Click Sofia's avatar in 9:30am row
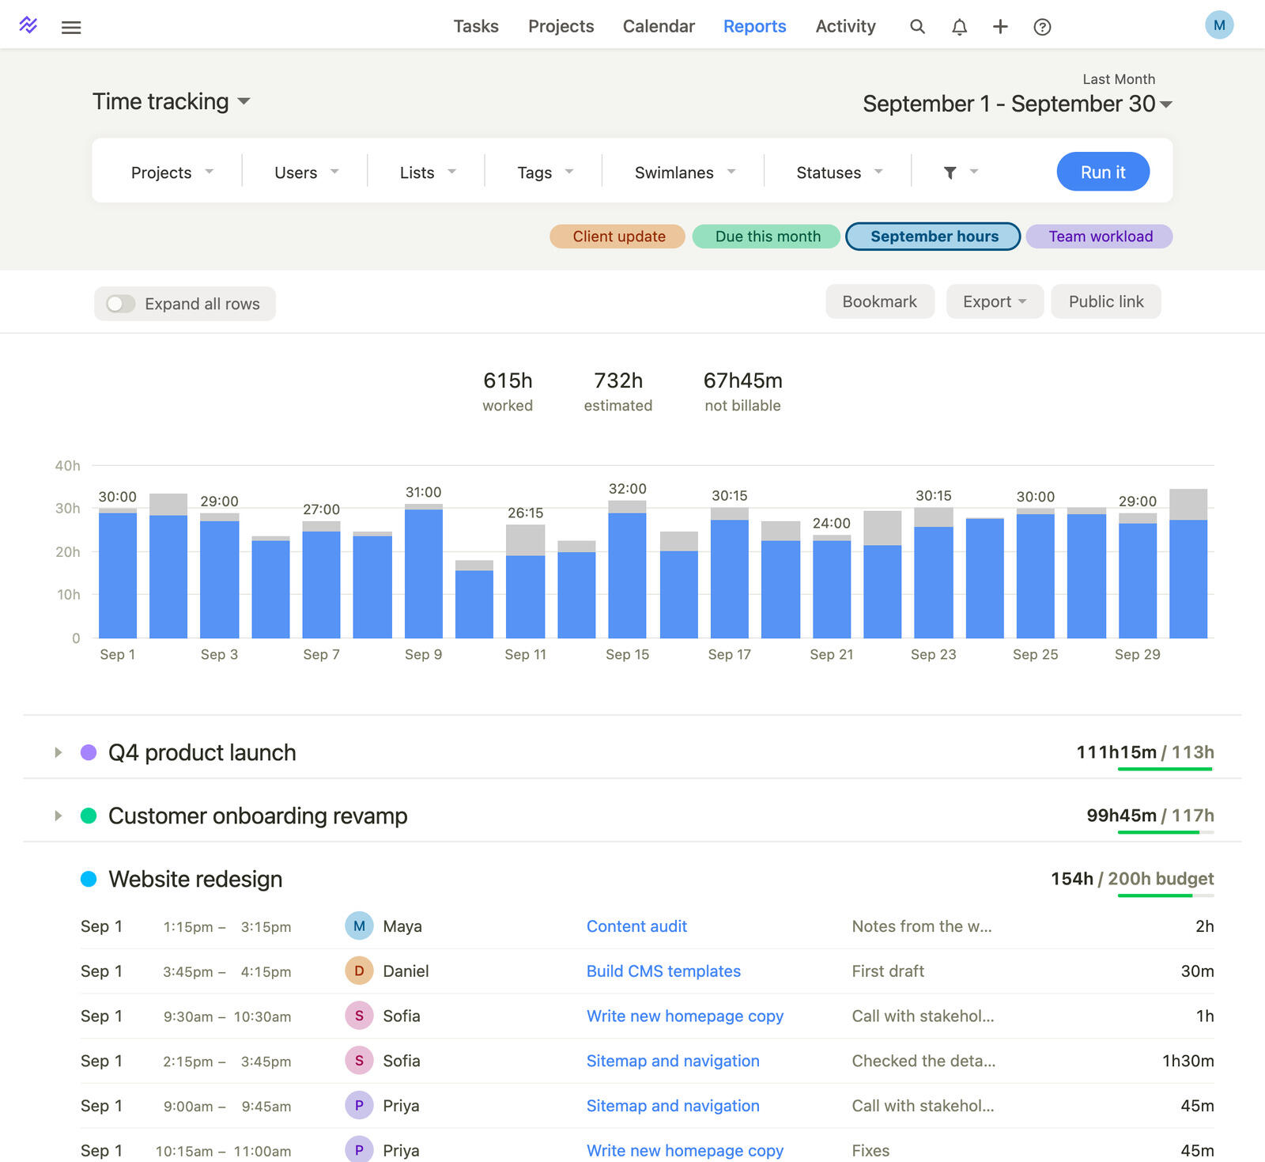The width and height of the screenshot is (1265, 1162). click(359, 1016)
